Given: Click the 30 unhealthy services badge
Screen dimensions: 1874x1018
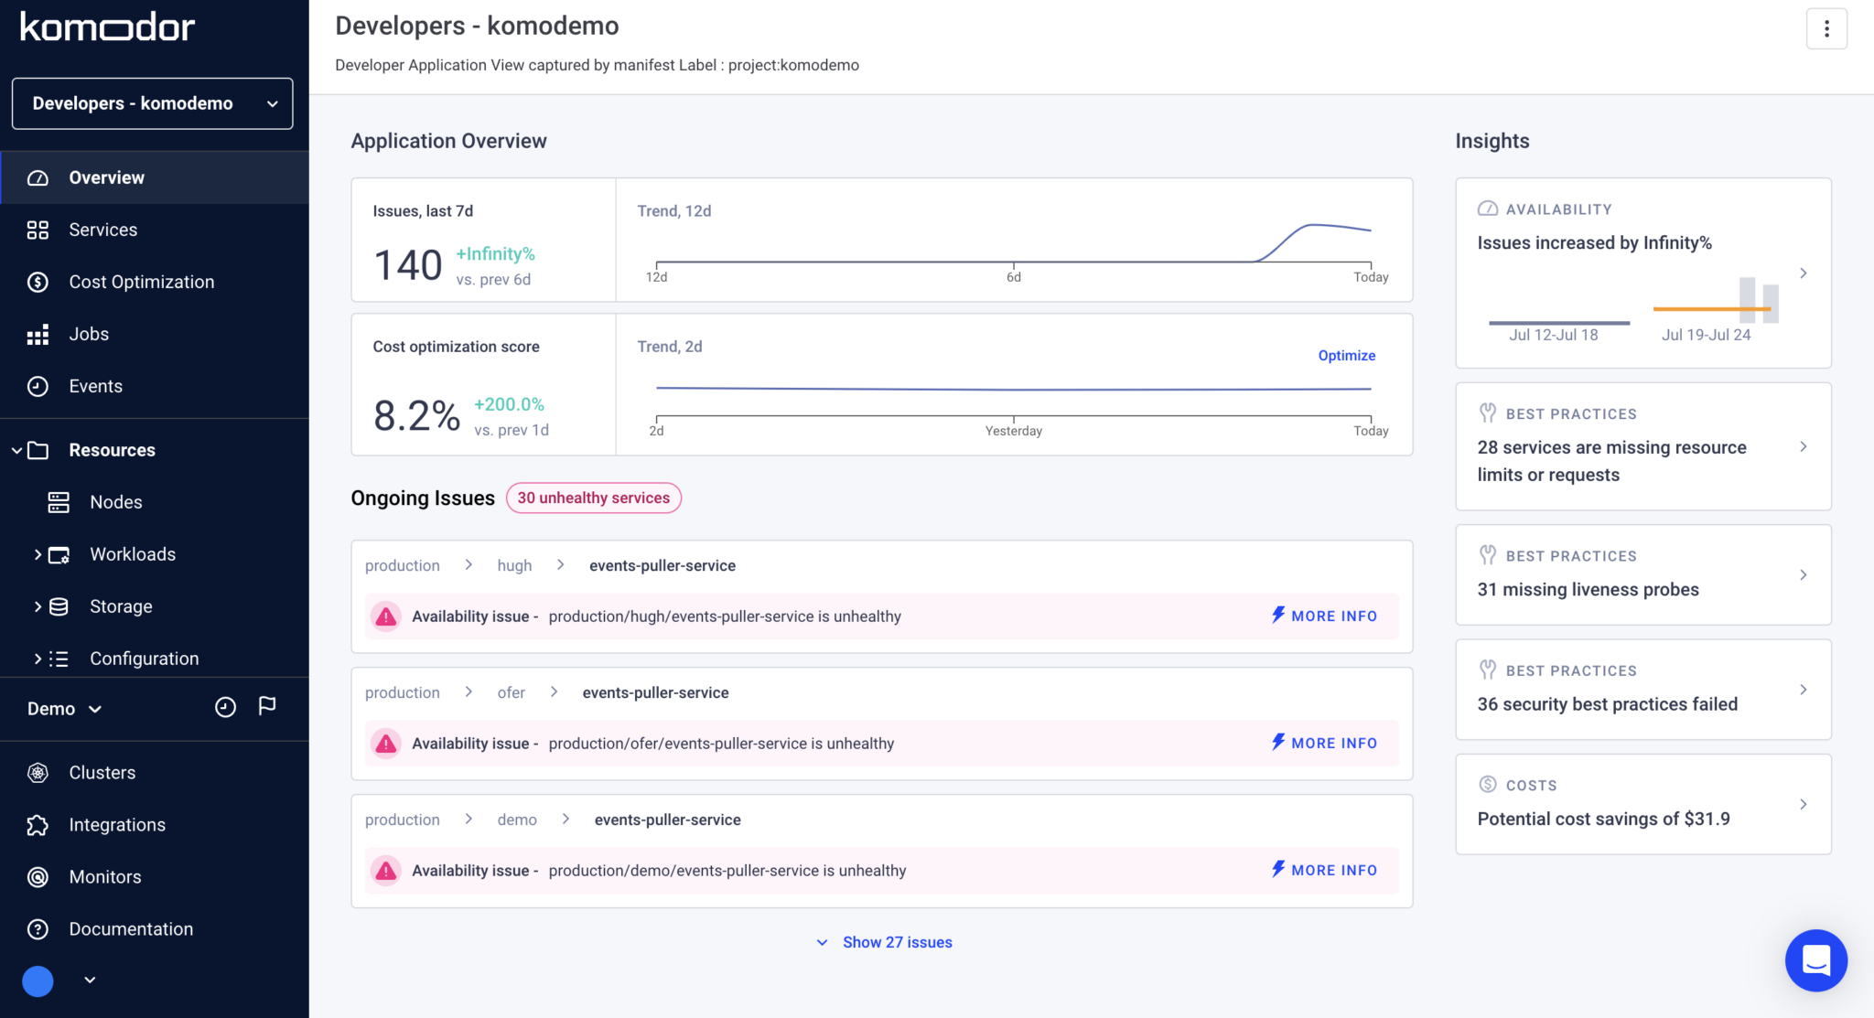Looking at the screenshot, I should point(593,498).
